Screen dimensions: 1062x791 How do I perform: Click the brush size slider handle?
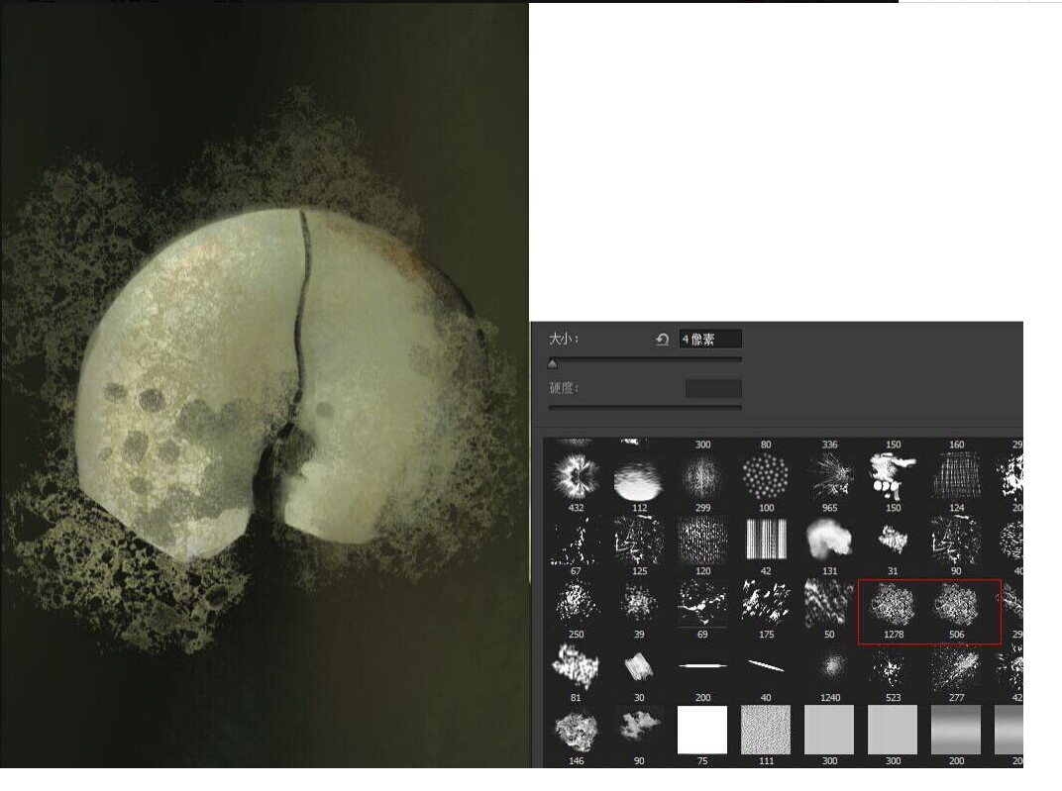pos(553,364)
